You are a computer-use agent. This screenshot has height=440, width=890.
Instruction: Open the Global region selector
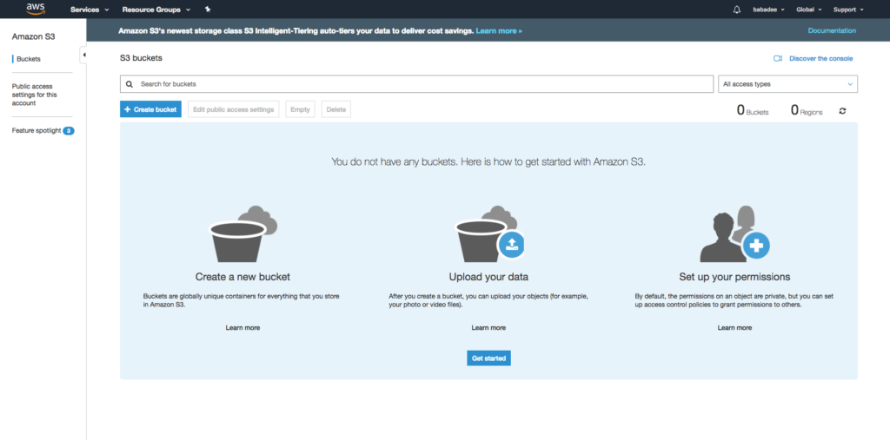click(809, 10)
